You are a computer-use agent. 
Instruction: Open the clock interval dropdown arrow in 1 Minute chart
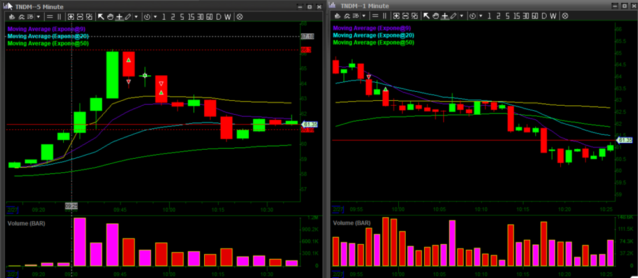pyautogui.click(x=481, y=16)
